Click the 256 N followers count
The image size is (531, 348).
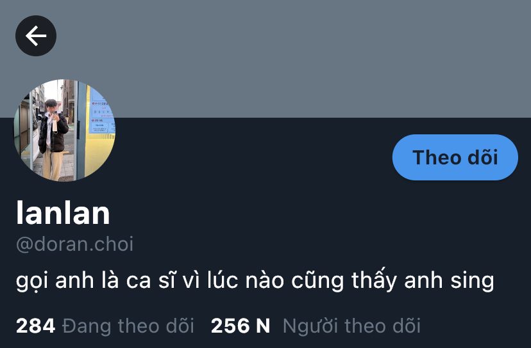(240, 326)
